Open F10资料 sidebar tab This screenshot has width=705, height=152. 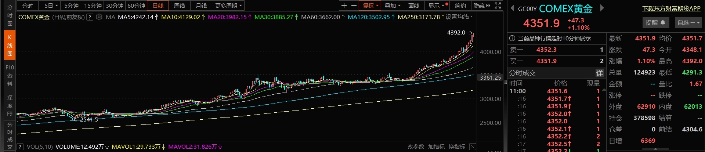point(10,75)
